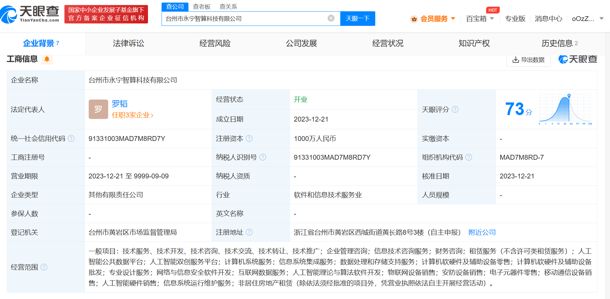Image resolution: width=610 pixels, height=299 pixels.
Task: Select the 查老板 search mode tab
Action: [201, 6]
